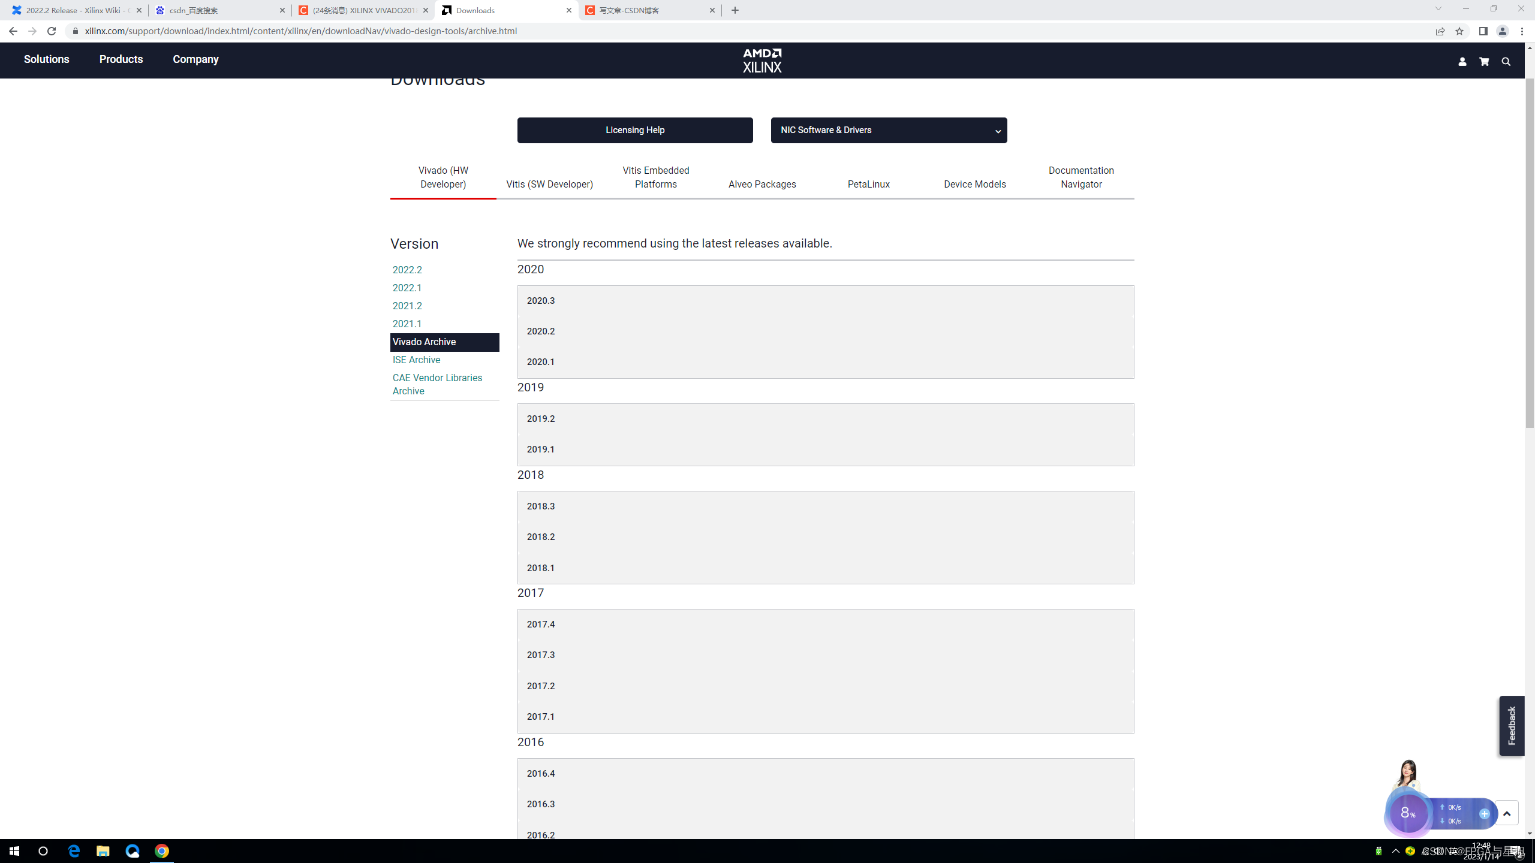Click the AMD Xilinx logo

coord(762,61)
